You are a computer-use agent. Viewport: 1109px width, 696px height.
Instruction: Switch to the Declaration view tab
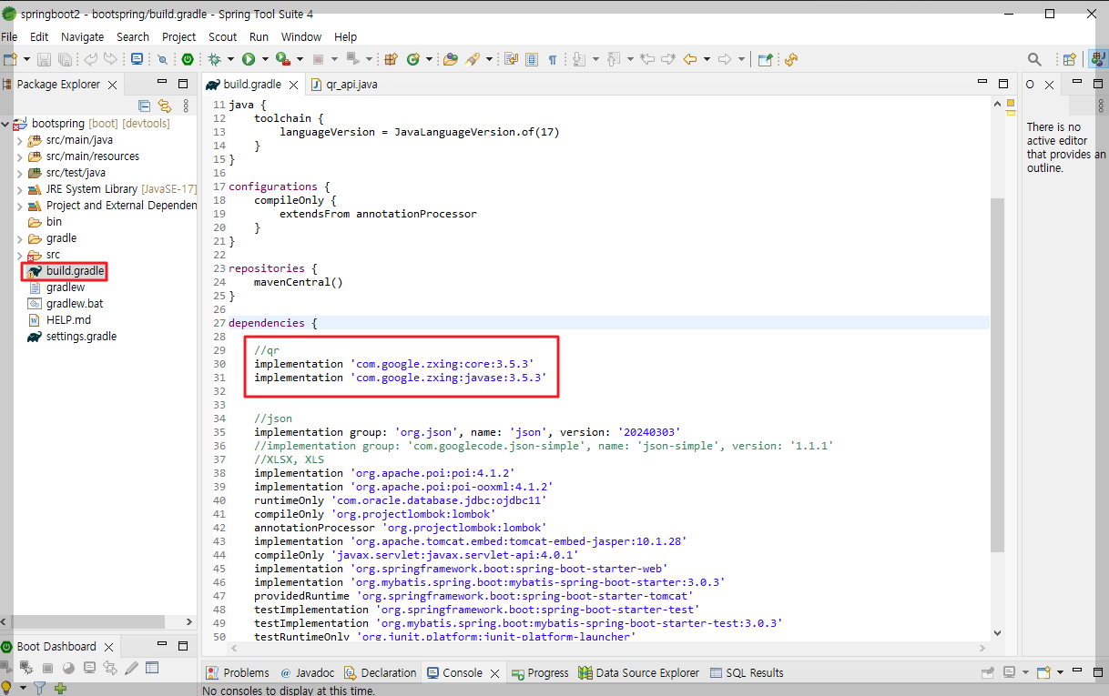[380, 673]
